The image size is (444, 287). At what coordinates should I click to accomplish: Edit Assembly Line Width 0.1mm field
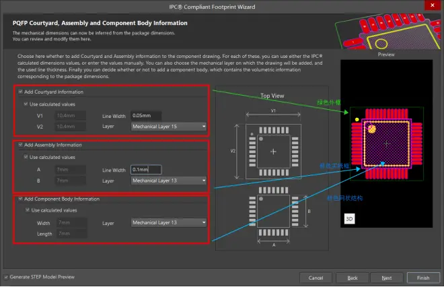point(146,170)
